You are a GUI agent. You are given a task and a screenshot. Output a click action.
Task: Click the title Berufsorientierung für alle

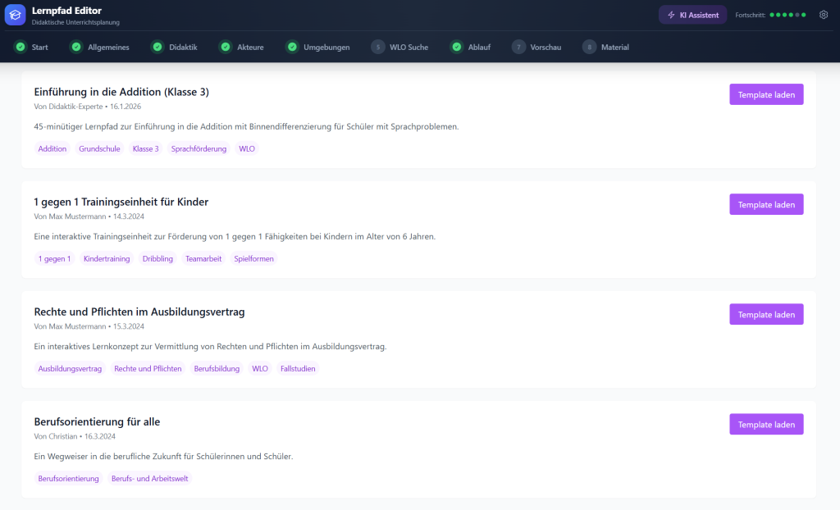[97, 421]
